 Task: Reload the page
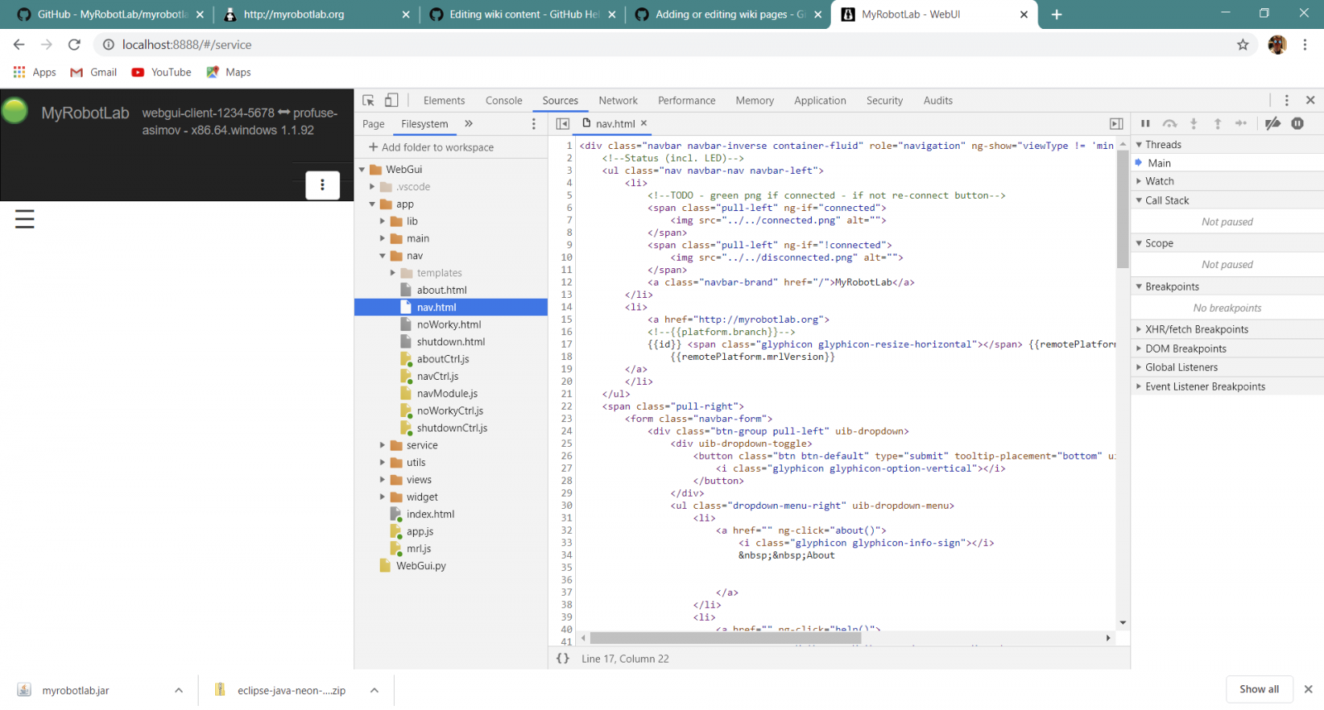[74, 45]
